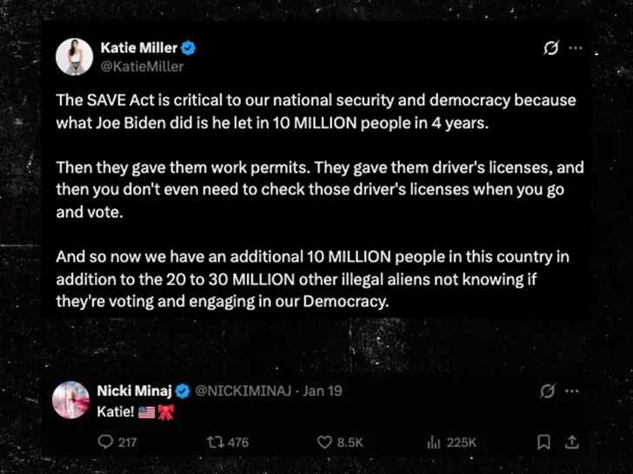Like the reply with 8.5K likes
633x474 pixels.
324,442
